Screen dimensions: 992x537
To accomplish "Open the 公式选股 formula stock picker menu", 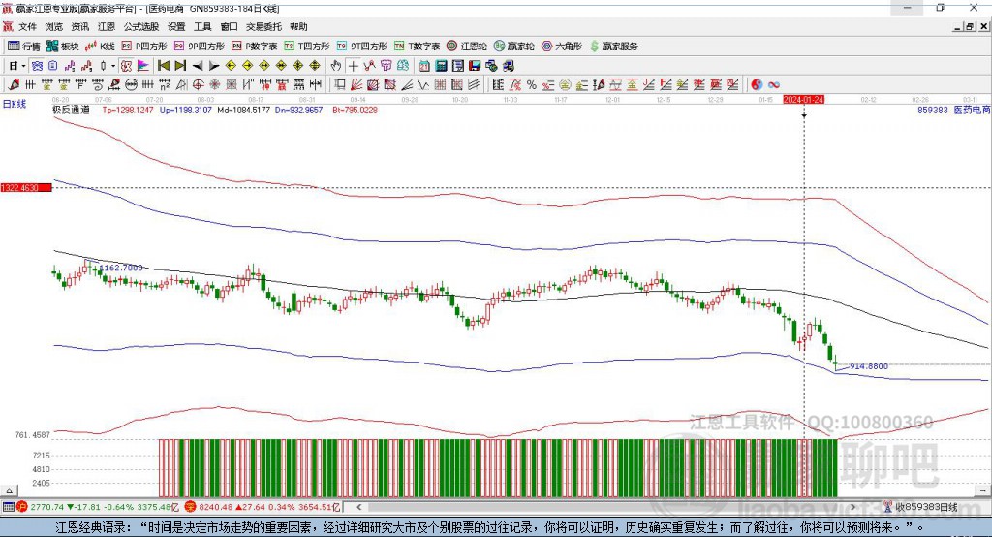I will tap(139, 27).
